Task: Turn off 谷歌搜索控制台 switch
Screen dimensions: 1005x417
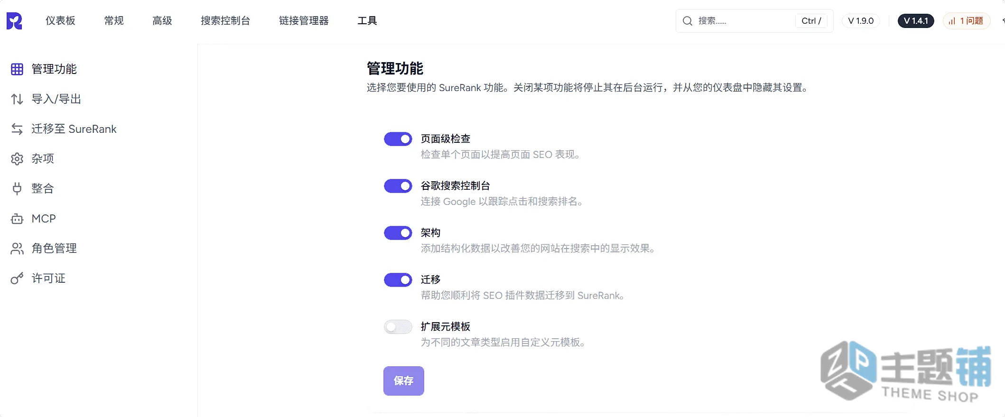Action: tap(398, 186)
